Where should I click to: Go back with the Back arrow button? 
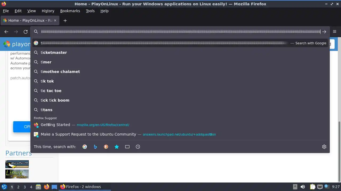[x=6, y=32]
